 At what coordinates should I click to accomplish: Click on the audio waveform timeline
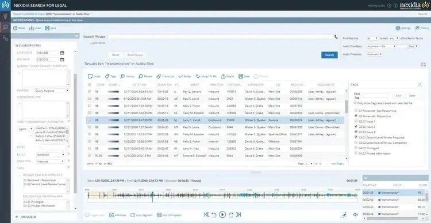222,195
